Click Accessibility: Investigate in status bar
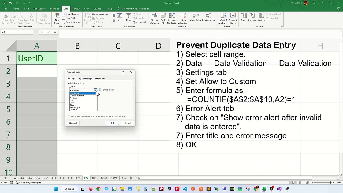Viewport: 343px width, 193px height. tap(28, 183)
